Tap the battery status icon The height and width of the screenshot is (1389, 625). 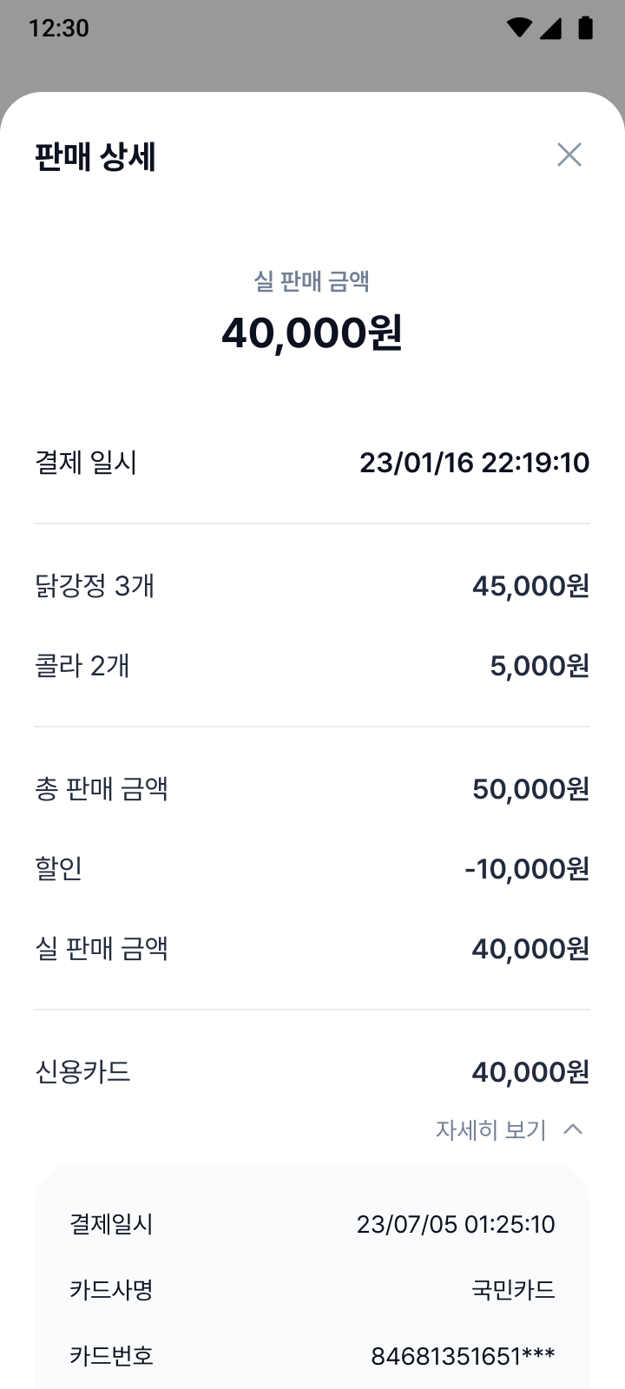click(585, 28)
